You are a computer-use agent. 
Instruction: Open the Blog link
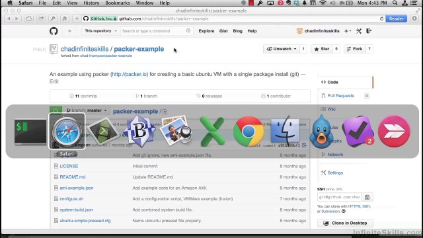point(238,31)
